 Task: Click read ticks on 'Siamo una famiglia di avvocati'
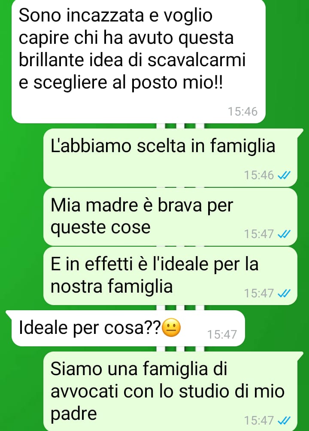point(284,421)
